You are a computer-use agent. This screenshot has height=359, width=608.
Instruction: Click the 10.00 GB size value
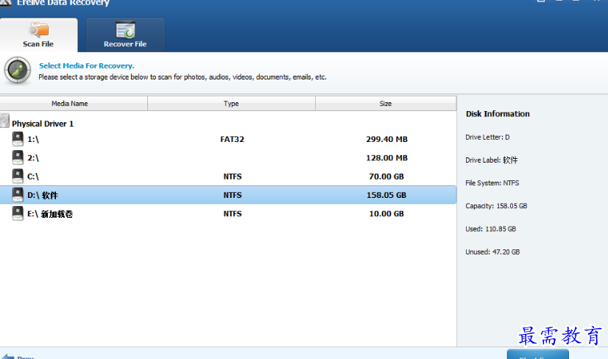pos(386,213)
